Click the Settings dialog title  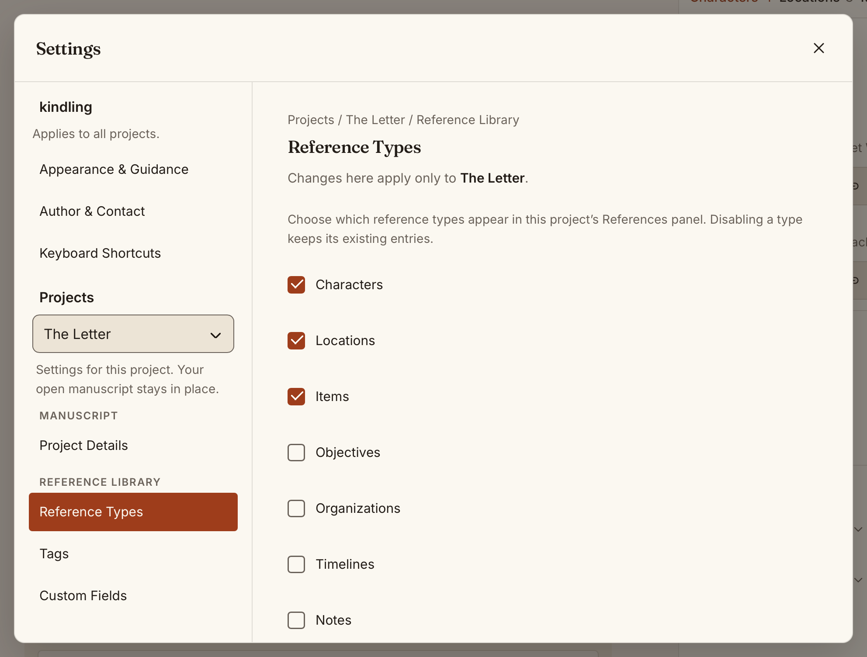[x=69, y=49]
